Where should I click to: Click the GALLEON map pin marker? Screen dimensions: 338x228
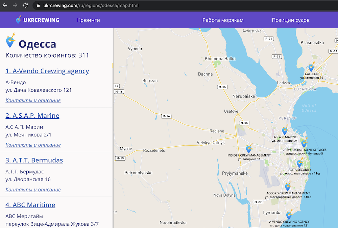click(311, 67)
